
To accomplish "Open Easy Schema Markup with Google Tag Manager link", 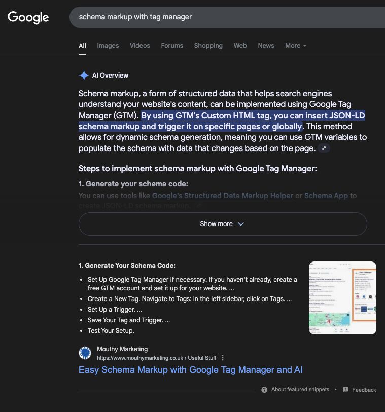I will pyautogui.click(x=190, y=370).
